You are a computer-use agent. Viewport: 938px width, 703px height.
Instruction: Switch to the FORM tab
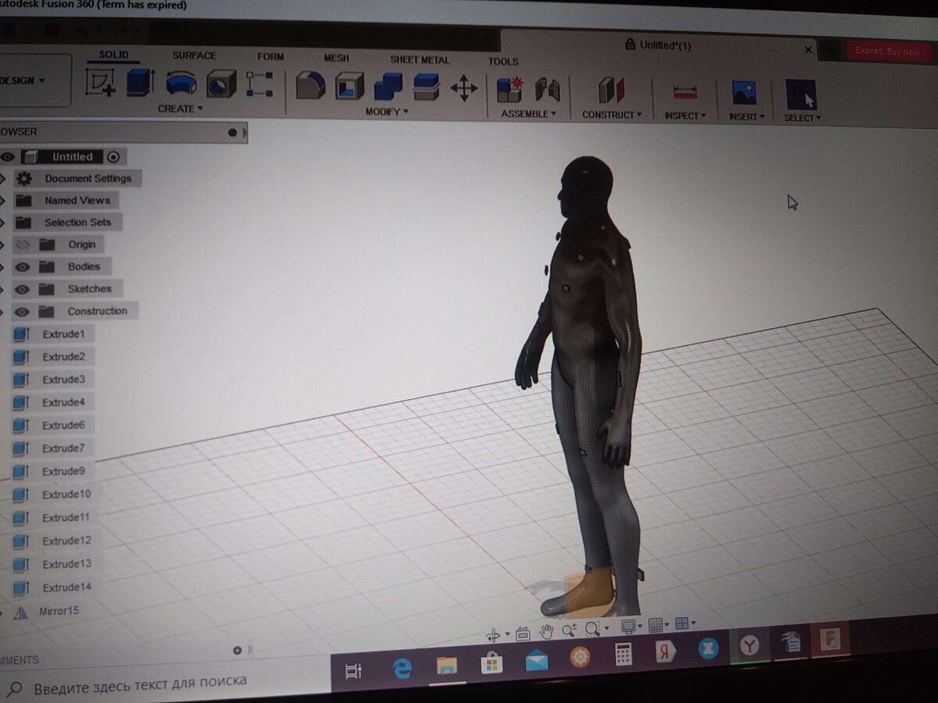(270, 57)
